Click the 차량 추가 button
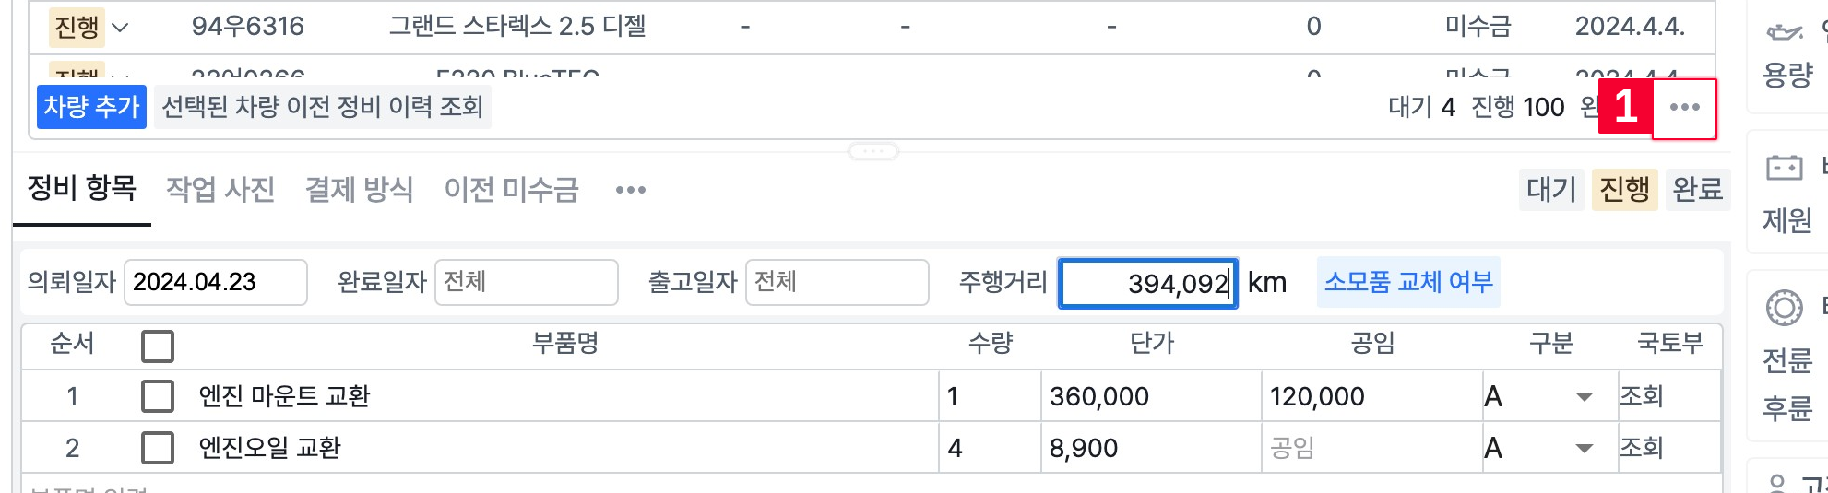Viewport: 1828px width, 493px height. pyautogui.click(x=91, y=107)
